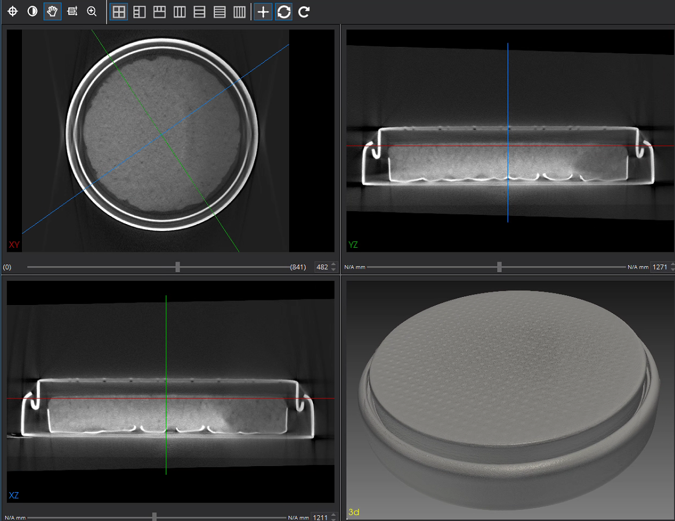This screenshot has width=675, height=521.
Task: Toggle the crosshair plus button
Action: [x=263, y=12]
